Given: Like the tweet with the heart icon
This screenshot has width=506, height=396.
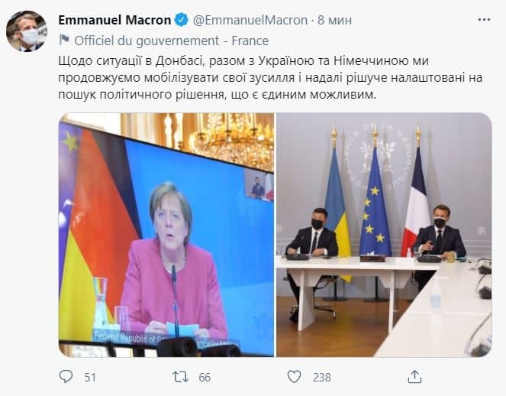Looking at the screenshot, I should tap(294, 377).
